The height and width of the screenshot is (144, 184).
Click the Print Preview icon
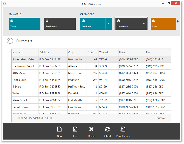123,129
